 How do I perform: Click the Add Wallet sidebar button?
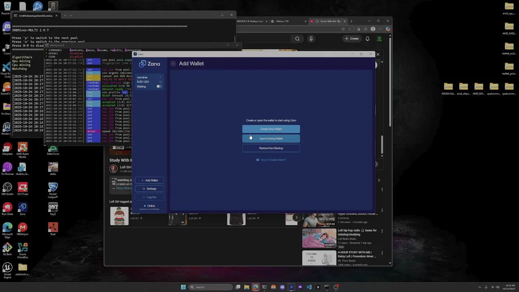150,180
